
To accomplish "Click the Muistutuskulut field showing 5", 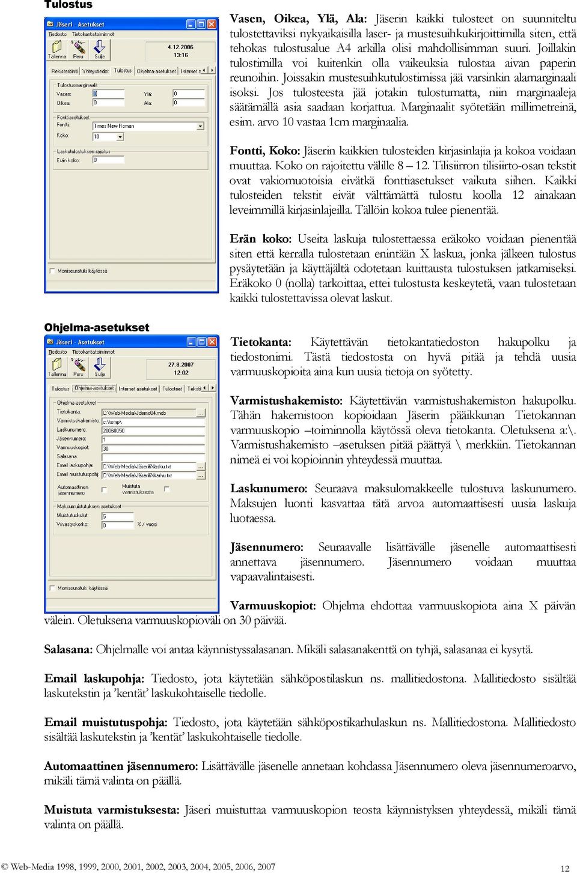I will tap(117, 516).
